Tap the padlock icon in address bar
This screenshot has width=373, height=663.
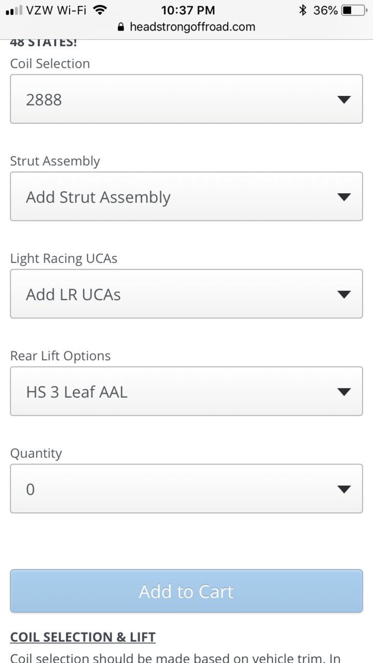(121, 27)
